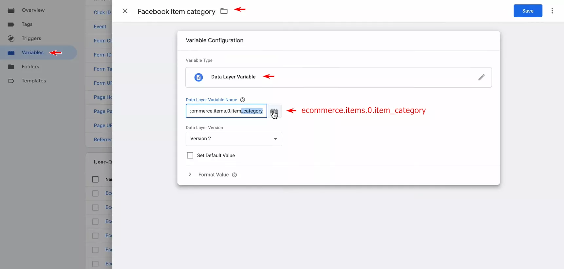The height and width of the screenshot is (269, 564).
Task: Open the "Page Ho" variable link in background list
Action: click(x=103, y=97)
